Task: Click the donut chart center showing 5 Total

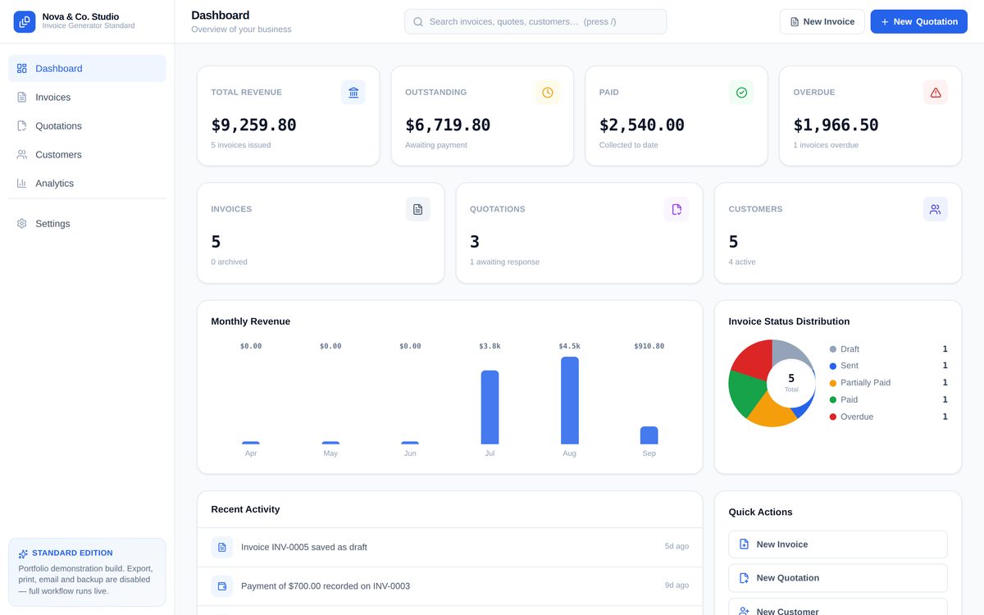Action: coord(791,383)
